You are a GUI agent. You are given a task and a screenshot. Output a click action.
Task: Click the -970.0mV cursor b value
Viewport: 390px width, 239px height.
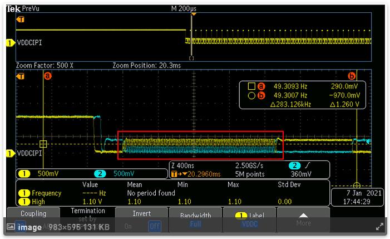[x=344, y=95]
